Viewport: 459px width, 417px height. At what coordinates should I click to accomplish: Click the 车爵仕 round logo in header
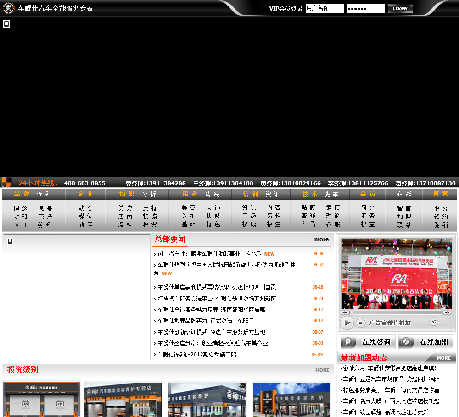8,8
